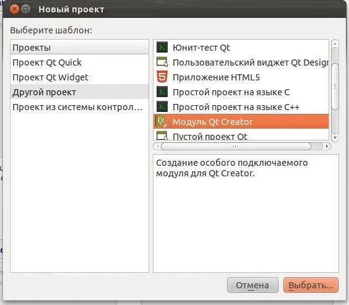Screen dimensions: 349x305
Task: Click the template description text area
Action: coord(246,213)
